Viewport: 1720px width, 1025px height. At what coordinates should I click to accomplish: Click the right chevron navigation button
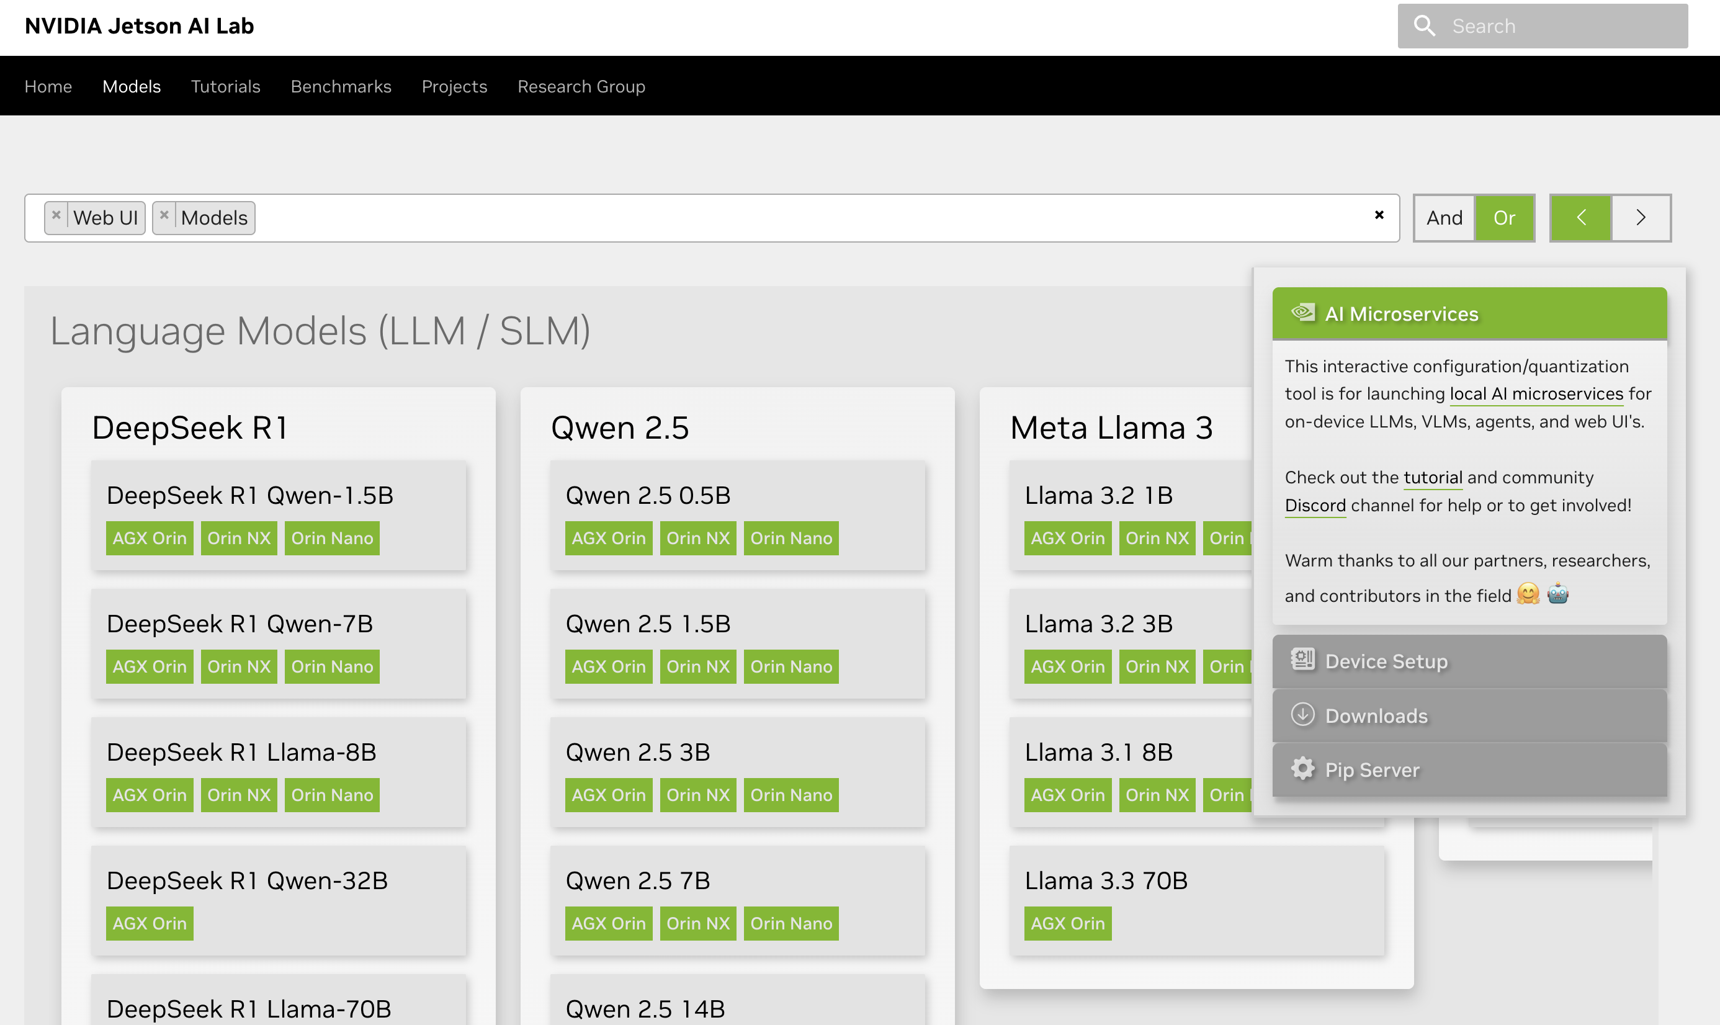[1641, 218]
